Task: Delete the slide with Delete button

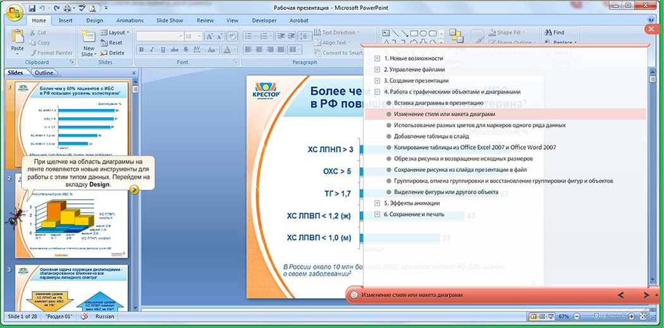Action: (112, 53)
